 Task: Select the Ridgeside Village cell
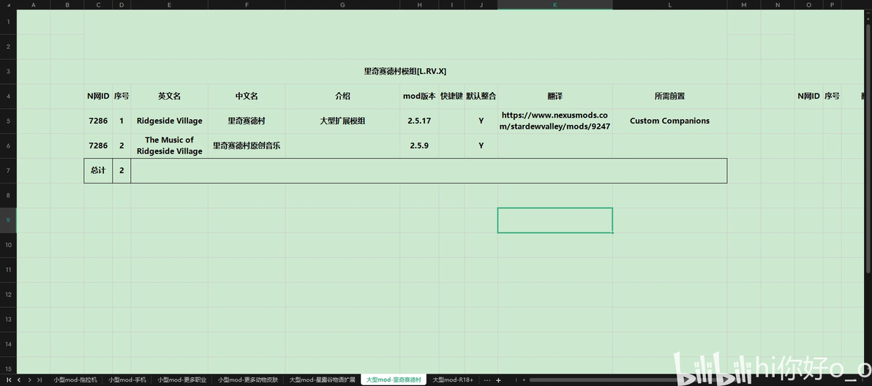[170, 121]
